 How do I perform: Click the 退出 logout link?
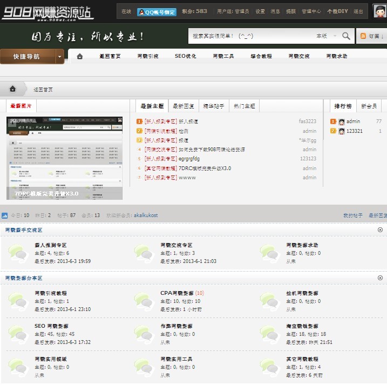click(358, 11)
